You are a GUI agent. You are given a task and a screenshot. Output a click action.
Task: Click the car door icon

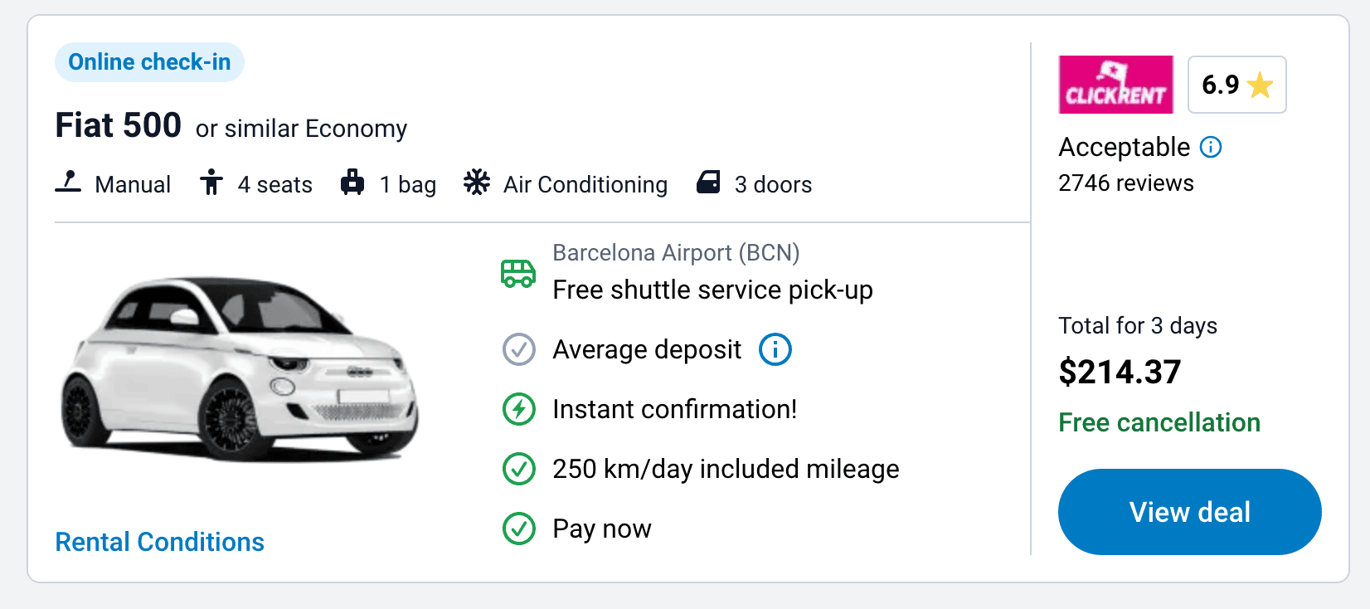click(x=709, y=182)
